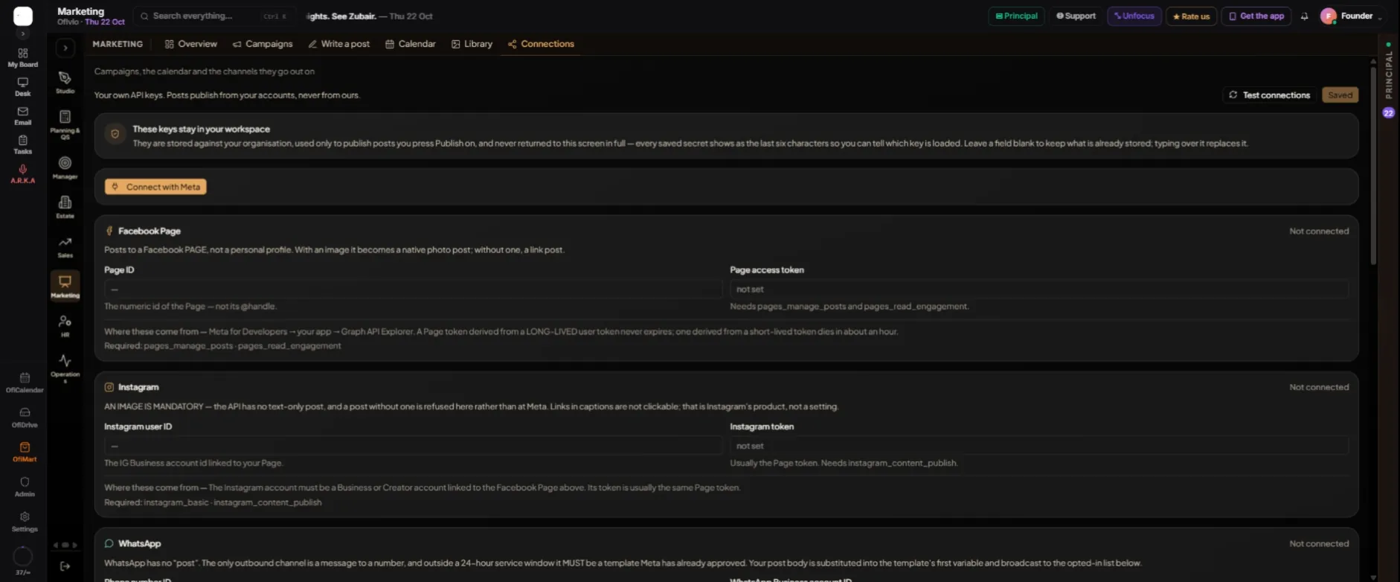Open the Sales module

point(65,246)
